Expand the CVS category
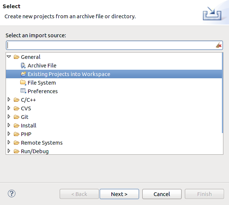Image resolution: width=229 pixels, height=205 pixels. (x=9, y=108)
